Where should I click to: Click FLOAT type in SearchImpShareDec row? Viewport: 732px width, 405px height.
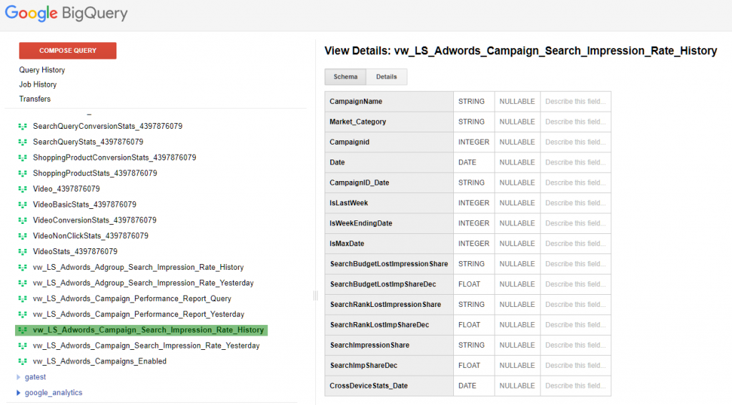(x=469, y=366)
